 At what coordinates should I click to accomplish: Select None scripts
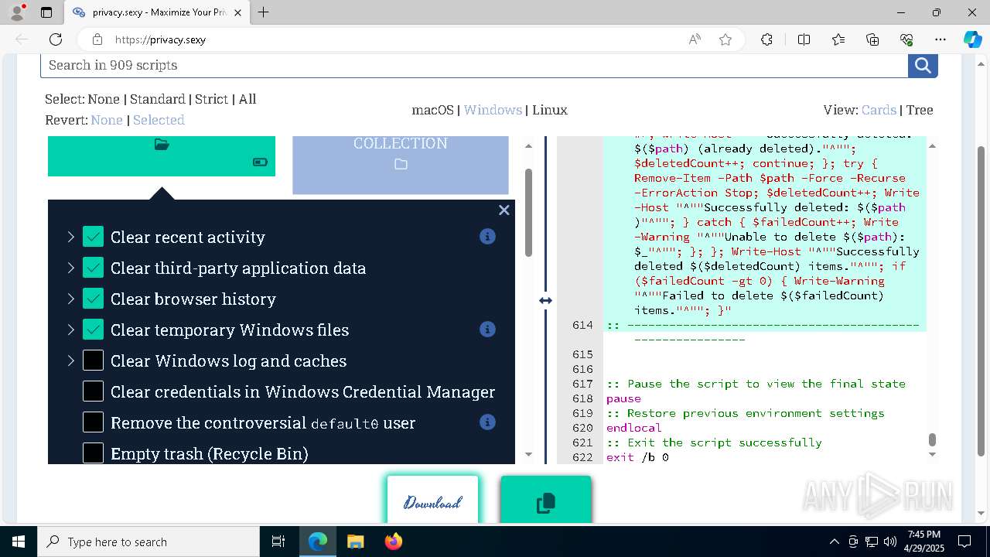coord(104,99)
